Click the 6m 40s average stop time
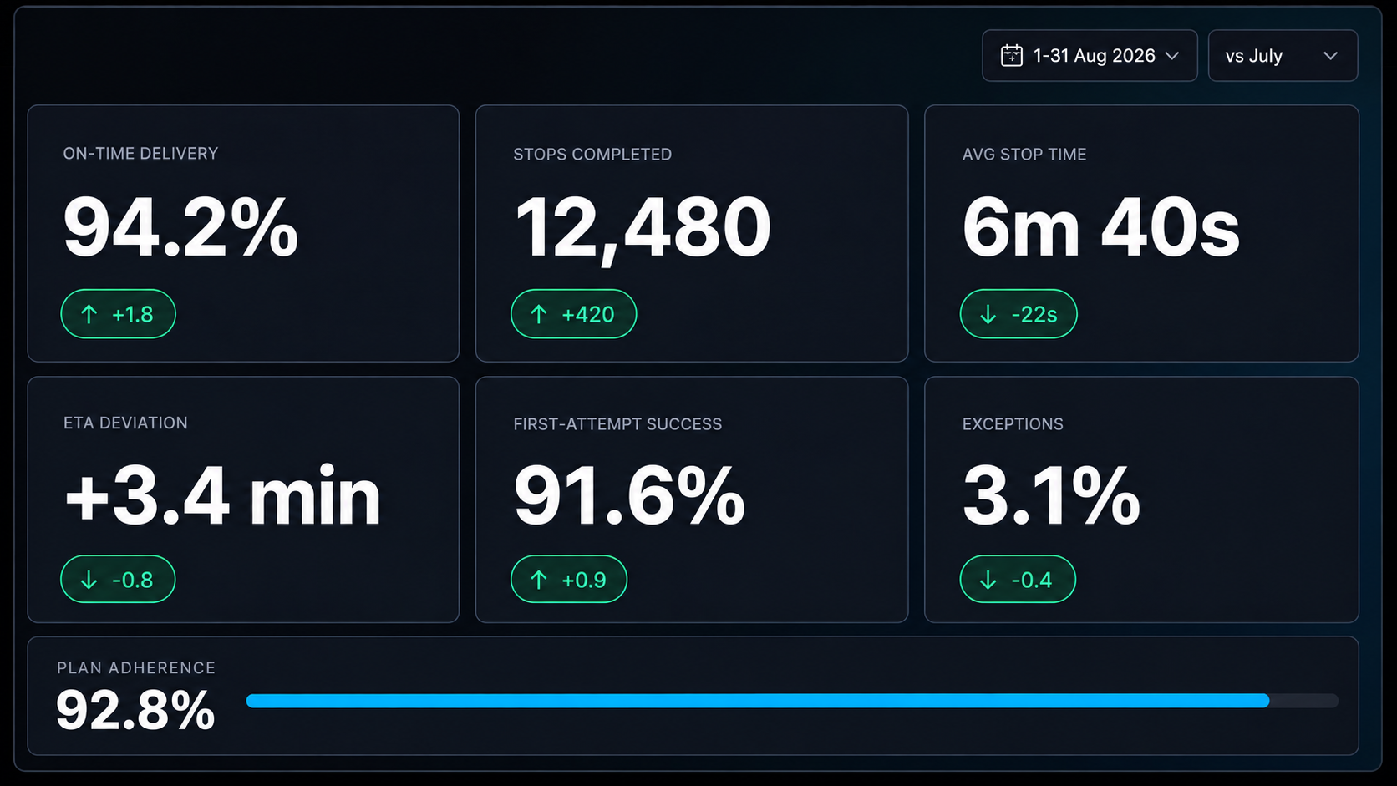The width and height of the screenshot is (1397, 786). [1101, 227]
